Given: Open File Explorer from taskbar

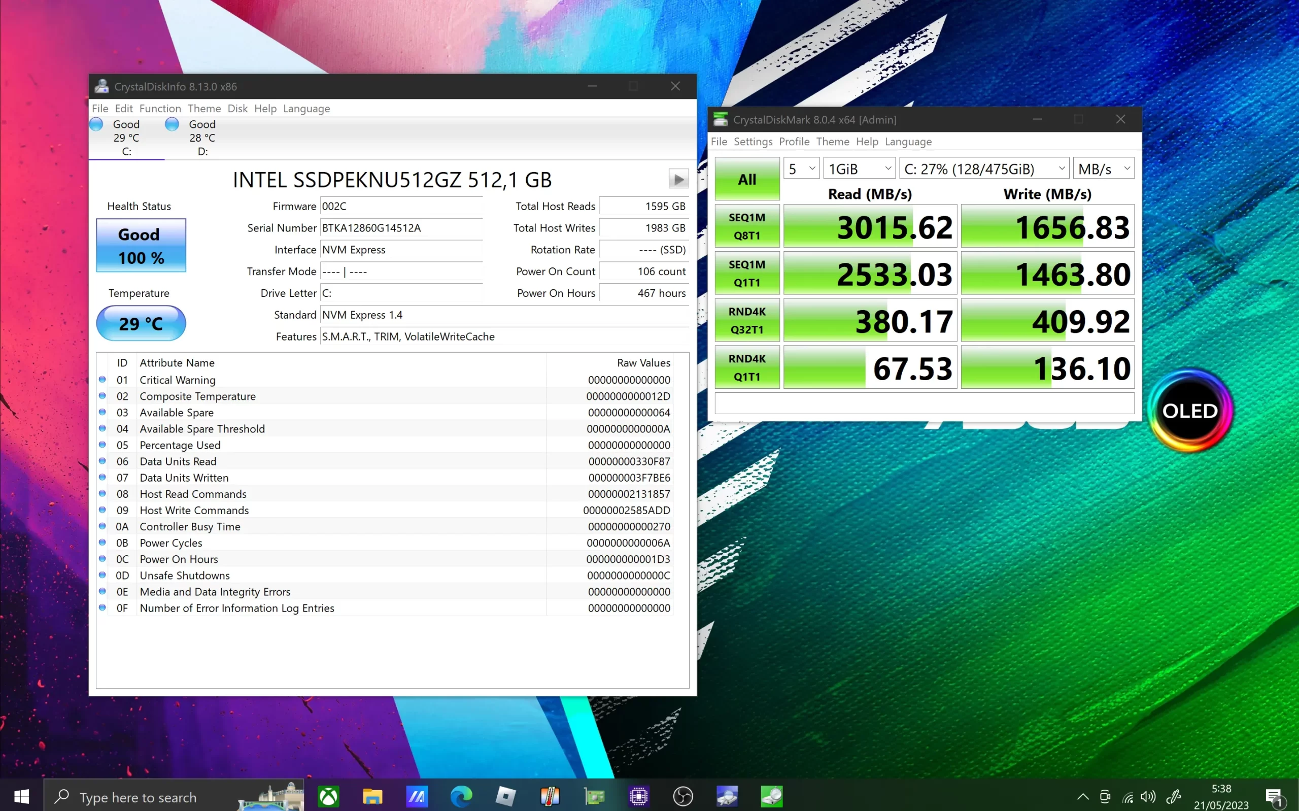Looking at the screenshot, I should (x=372, y=796).
